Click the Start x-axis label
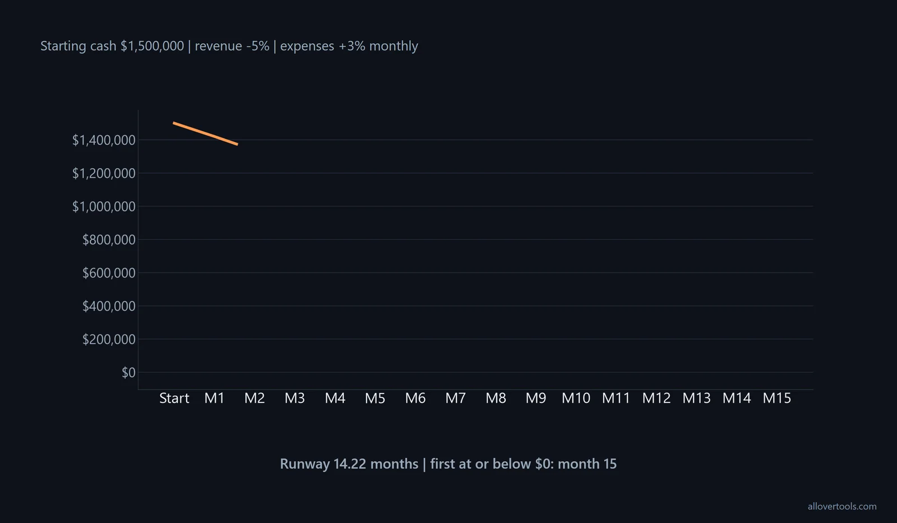 point(174,398)
